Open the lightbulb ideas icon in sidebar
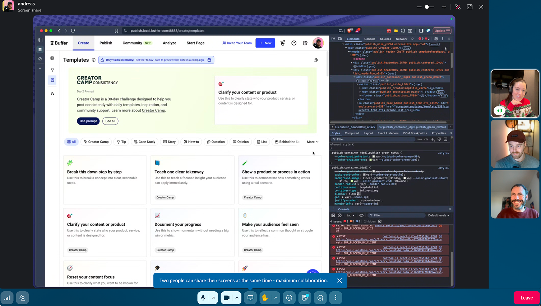541x306 pixels. click(52, 70)
